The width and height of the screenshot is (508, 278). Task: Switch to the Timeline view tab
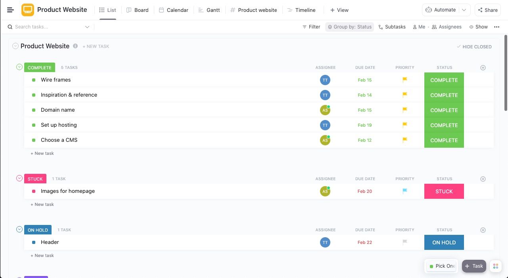pos(301,10)
